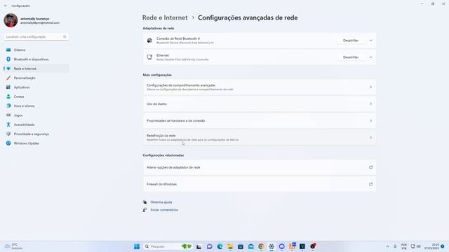449x252 pixels.
Task: Click external-link icon for adaptador de rede
Action: [371, 167]
